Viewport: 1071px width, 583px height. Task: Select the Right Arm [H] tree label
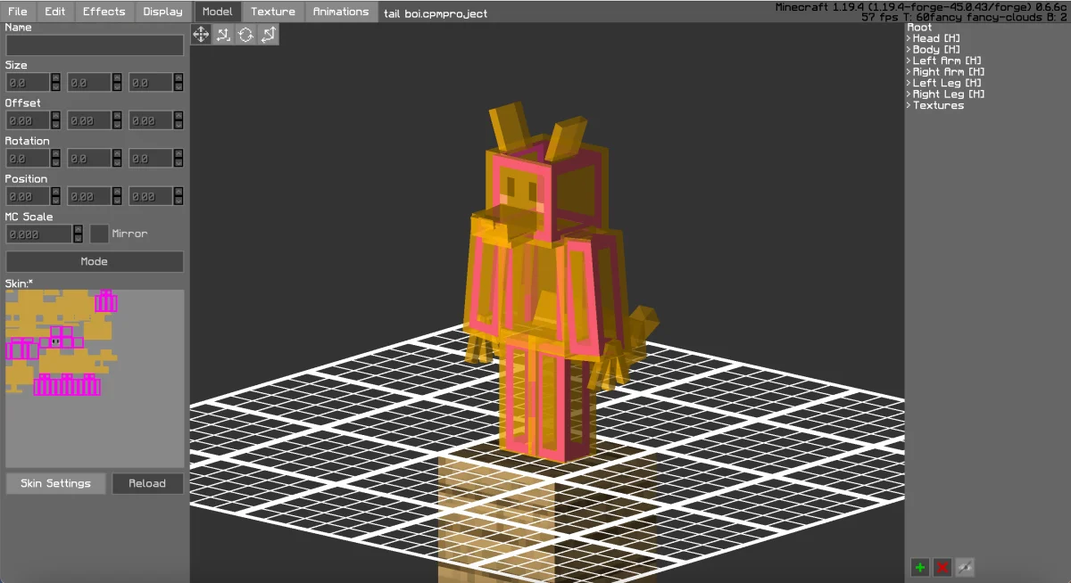pyautogui.click(x=949, y=71)
